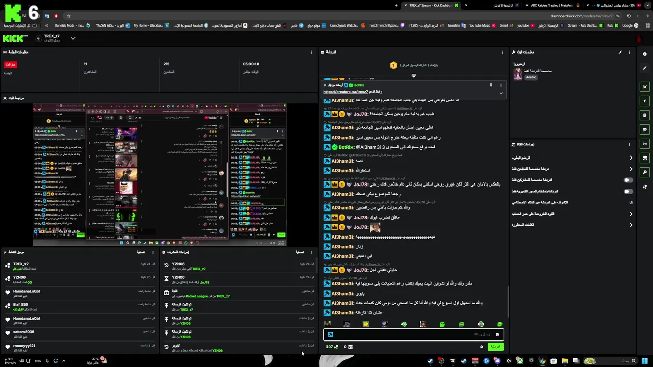Screen dimensions: 653x367
Task: Open the My Home - Blackboard bookmark
Action: pyautogui.click(x=151, y=25)
